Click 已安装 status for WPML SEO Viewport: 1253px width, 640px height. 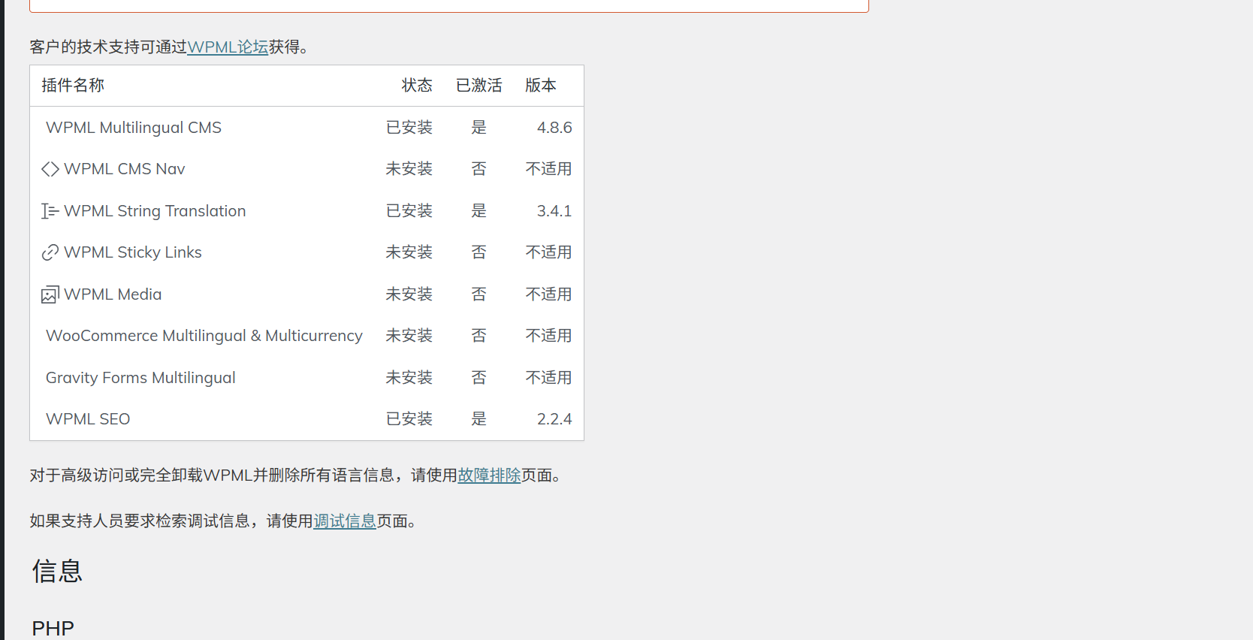pyautogui.click(x=409, y=419)
